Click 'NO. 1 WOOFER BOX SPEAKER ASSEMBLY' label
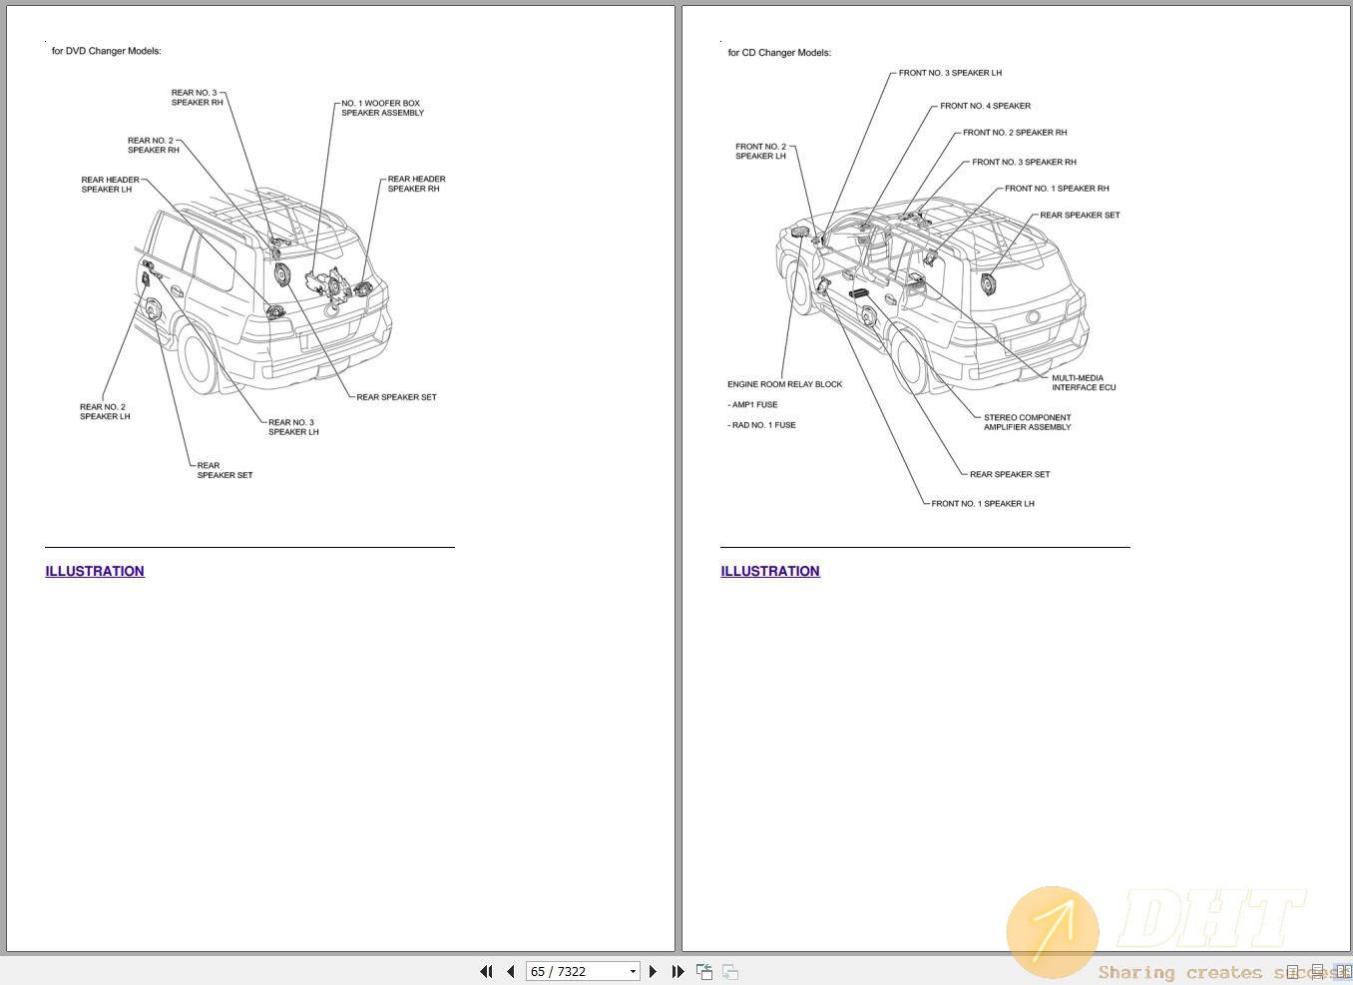Image resolution: width=1353 pixels, height=985 pixels. point(382,108)
